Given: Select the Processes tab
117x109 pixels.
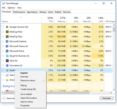Looking at the screenshot, I should coord(7,12).
